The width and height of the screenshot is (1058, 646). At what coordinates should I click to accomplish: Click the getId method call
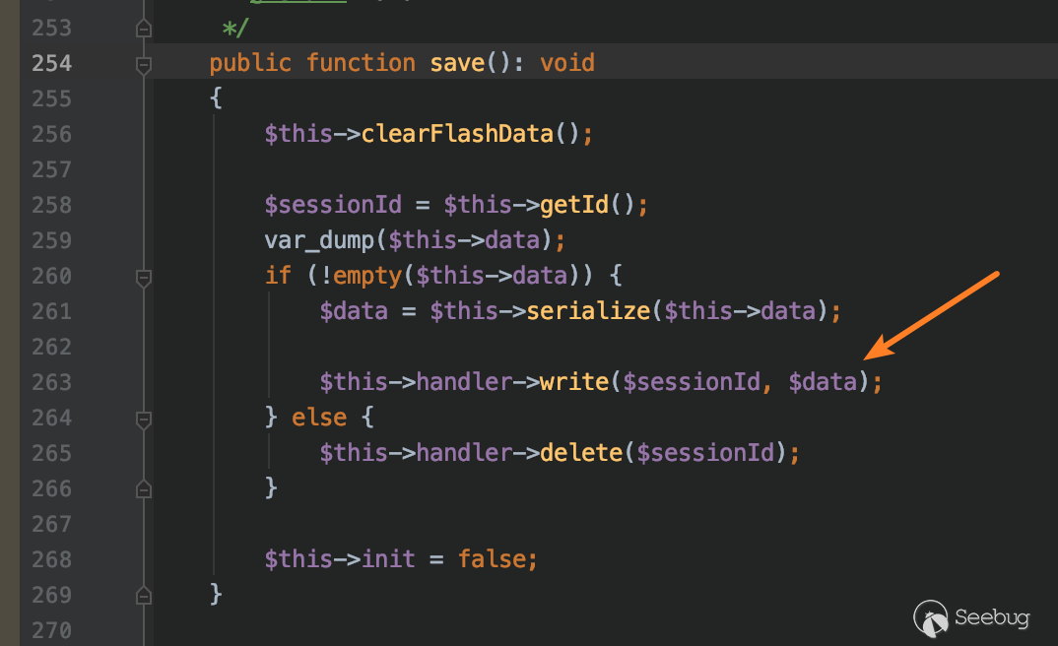pyautogui.click(x=575, y=205)
